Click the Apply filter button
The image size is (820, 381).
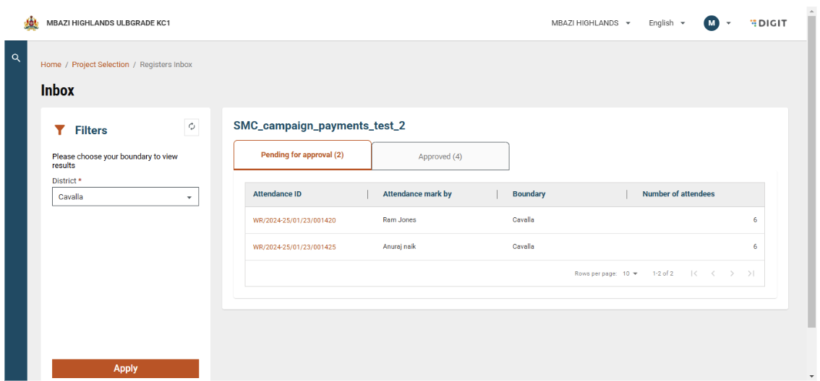(x=126, y=369)
